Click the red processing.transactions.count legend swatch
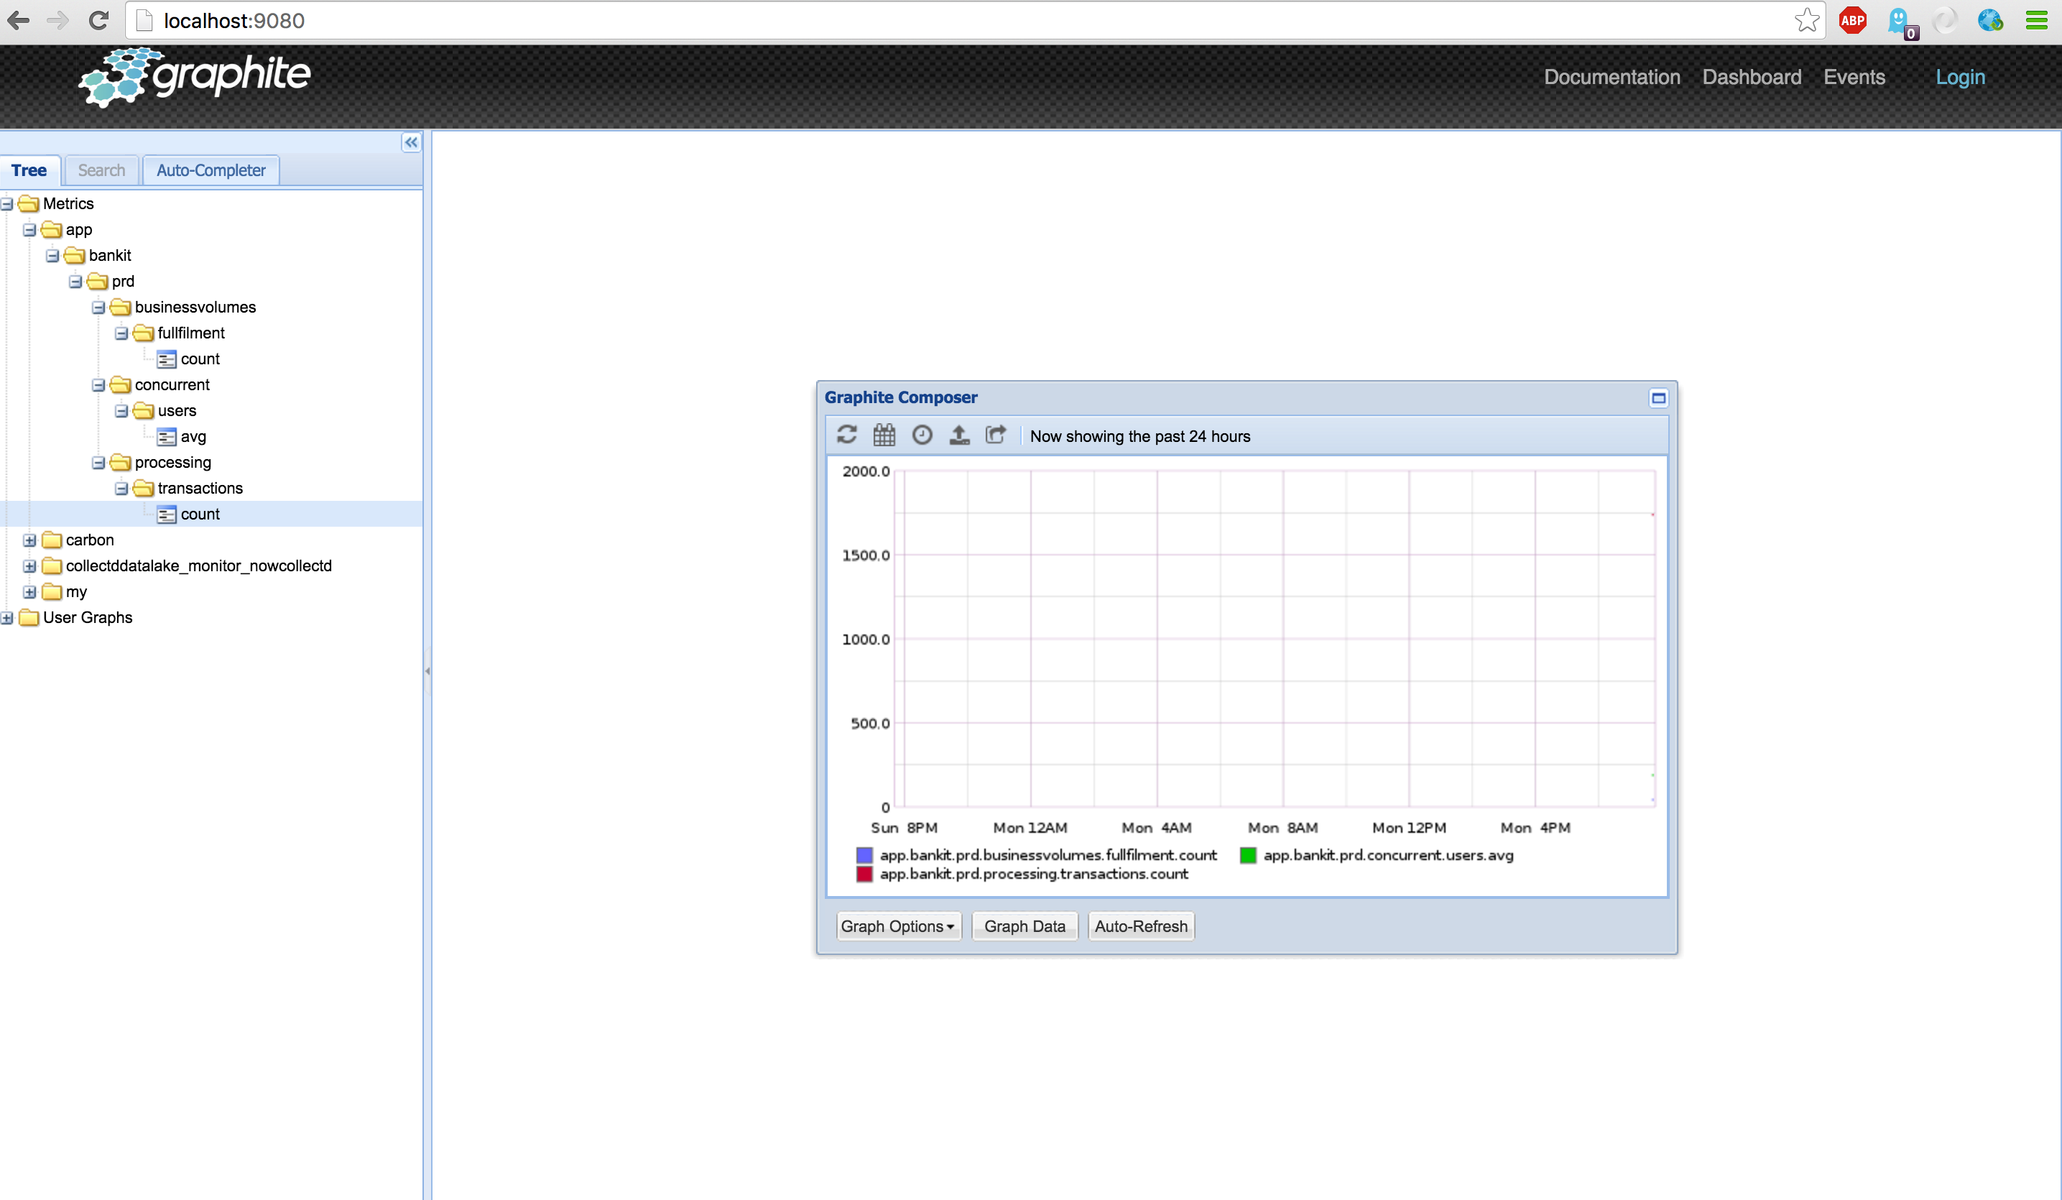This screenshot has height=1200, width=2062. click(864, 874)
